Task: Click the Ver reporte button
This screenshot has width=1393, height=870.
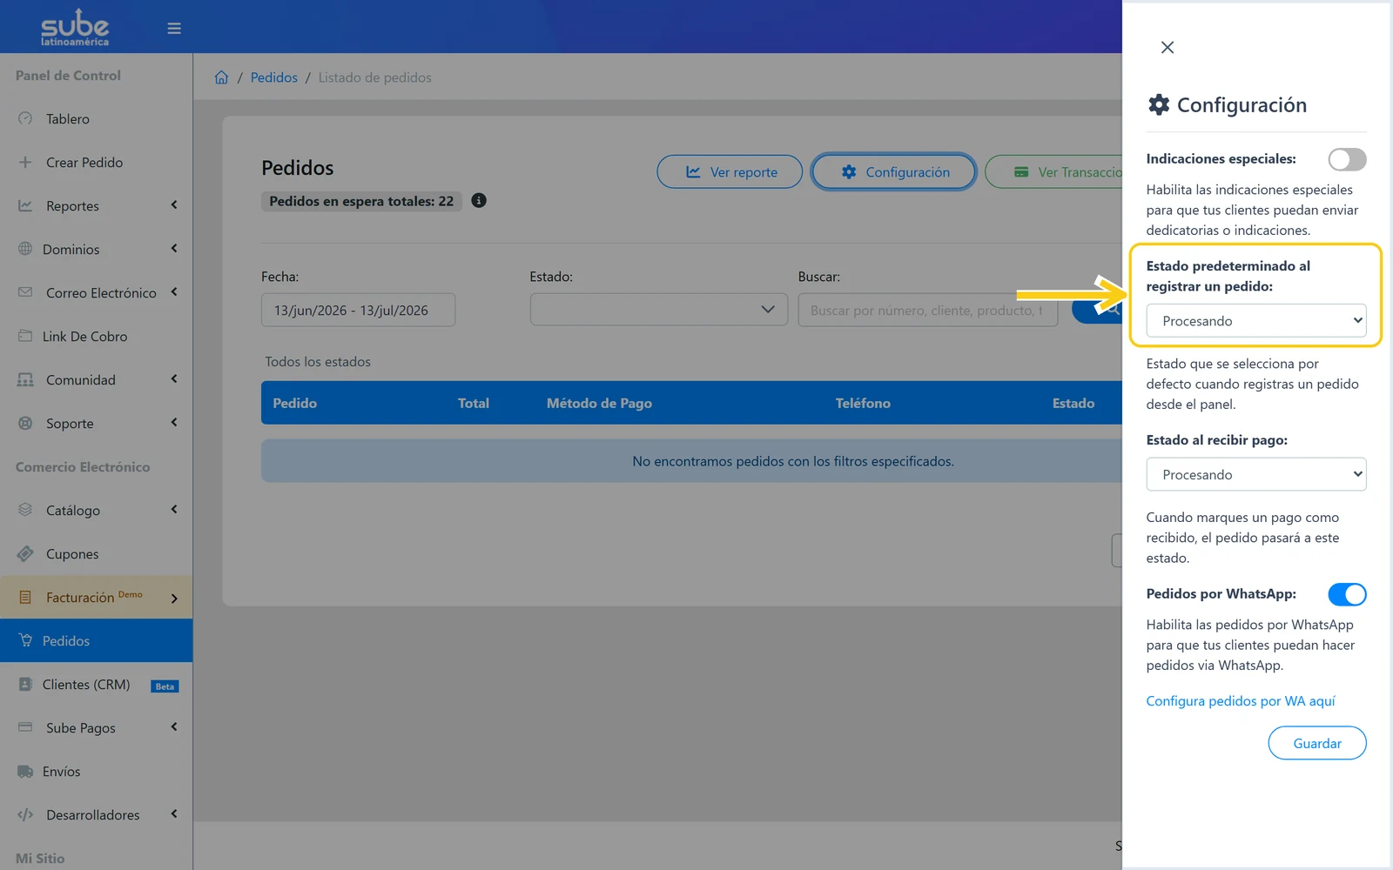Action: coord(730,171)
